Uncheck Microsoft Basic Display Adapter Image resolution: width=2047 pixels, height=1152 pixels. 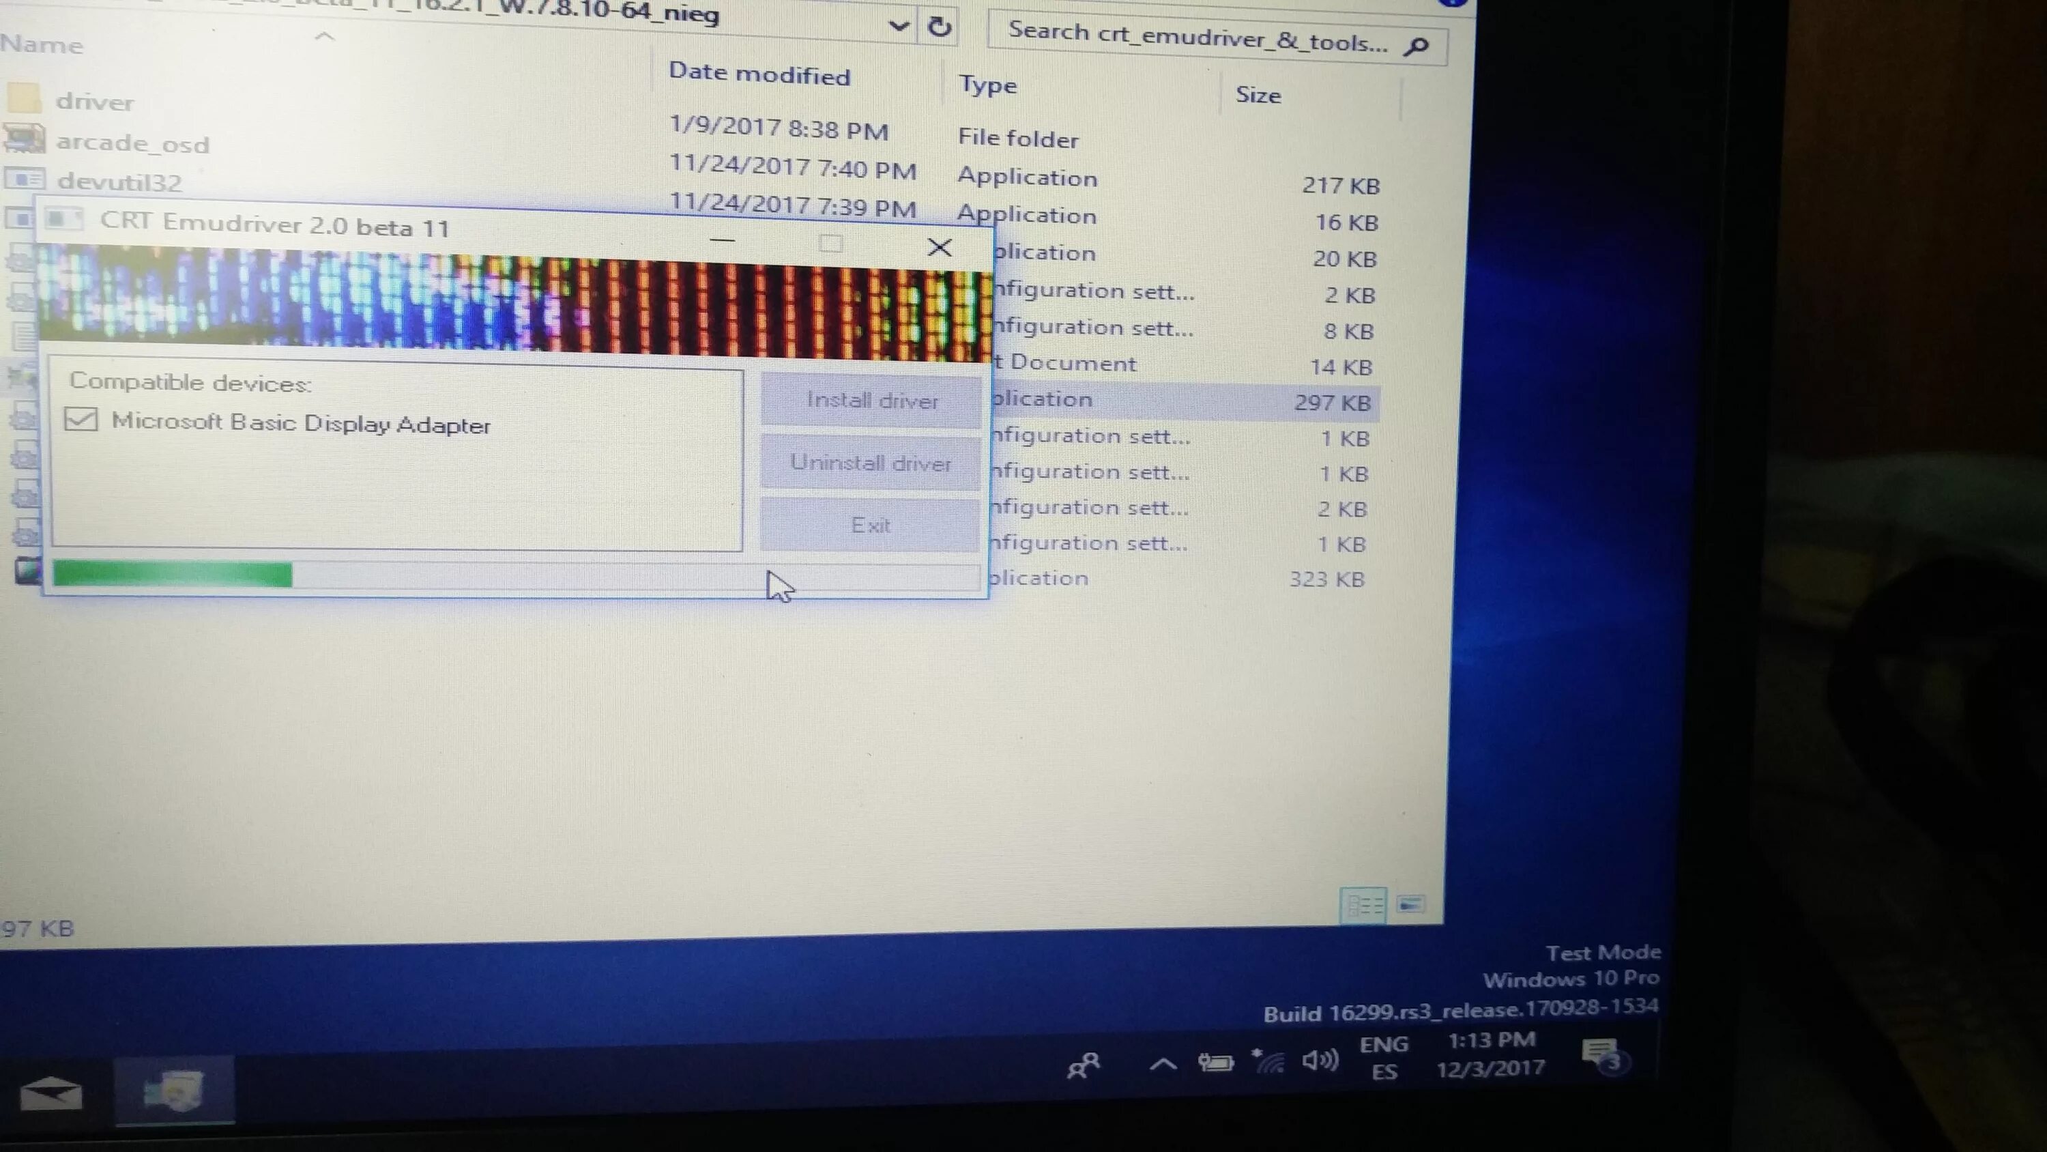[x=81, y=419]
